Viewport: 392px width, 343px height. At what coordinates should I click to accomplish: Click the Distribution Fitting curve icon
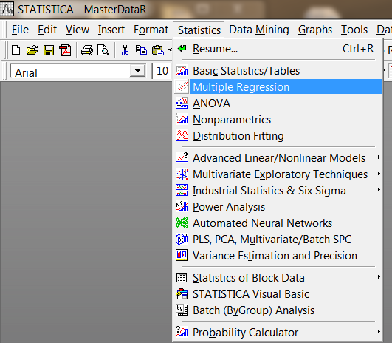coord(182,135)
